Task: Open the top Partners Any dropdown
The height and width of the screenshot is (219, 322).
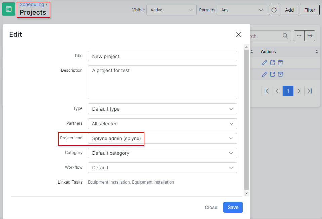Action: pos(242,10)
